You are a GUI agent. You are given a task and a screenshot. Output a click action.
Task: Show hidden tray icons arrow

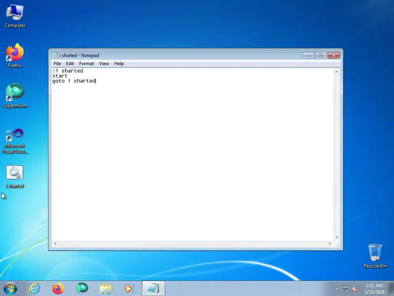click(x=336, y=289)
